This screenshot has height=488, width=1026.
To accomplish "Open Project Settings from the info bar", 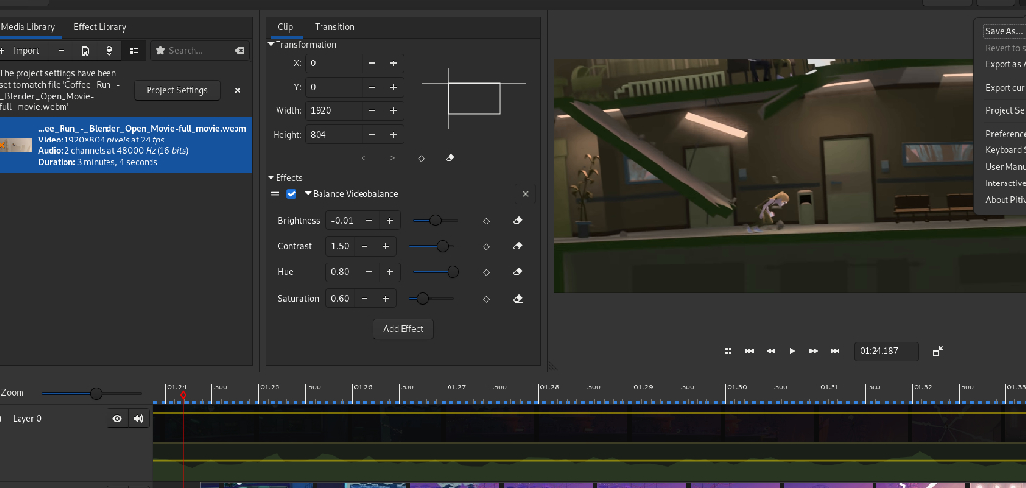I will (x=177, y=90).
